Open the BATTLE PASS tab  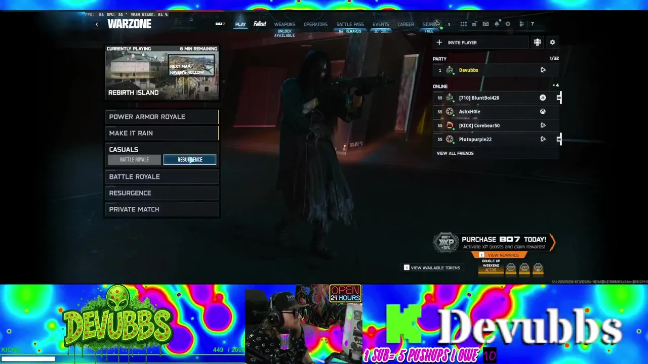(350, 24)
